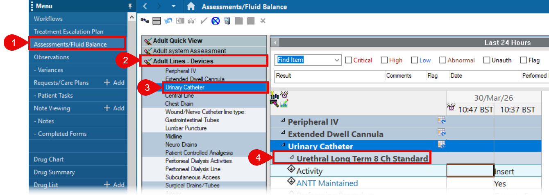Collapse the Urethral Long Term 8 Ch Standard group
This screenshot has width=549, height=195.
click(x=292, y=158)
